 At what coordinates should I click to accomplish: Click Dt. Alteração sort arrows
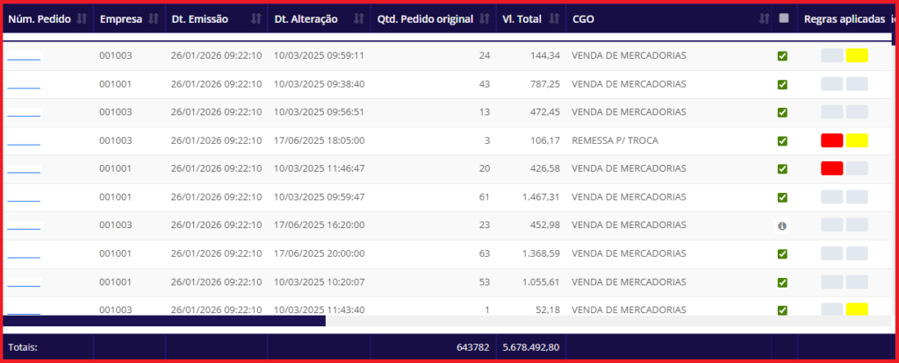point(359,18)
